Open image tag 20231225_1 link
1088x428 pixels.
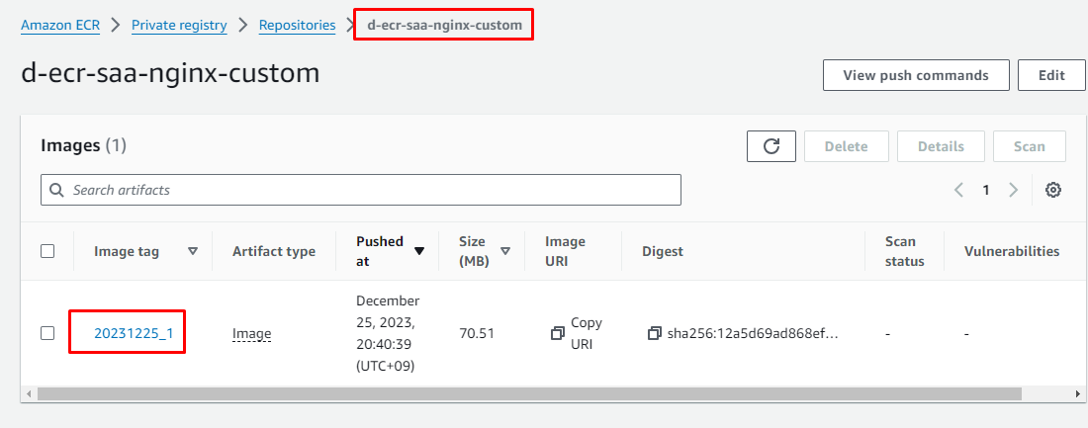click(134, 333)
